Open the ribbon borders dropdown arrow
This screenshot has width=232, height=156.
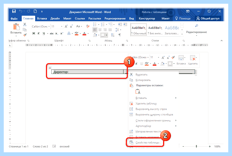107,35
